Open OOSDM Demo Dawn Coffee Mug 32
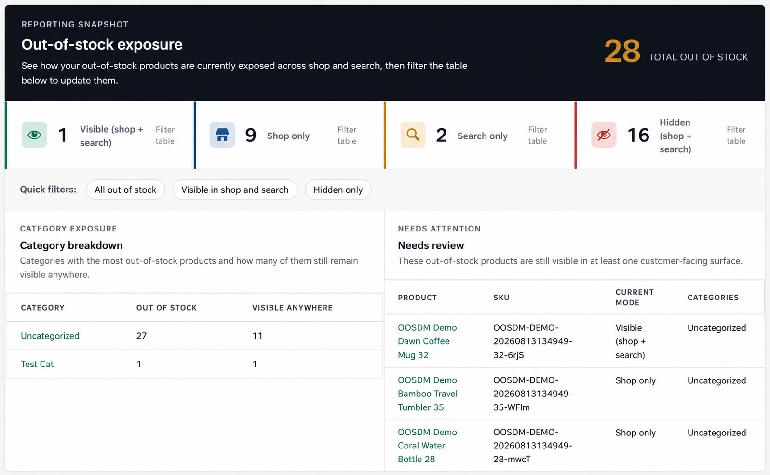The height and width of the screenshot is (475, 770). (427, 341)
